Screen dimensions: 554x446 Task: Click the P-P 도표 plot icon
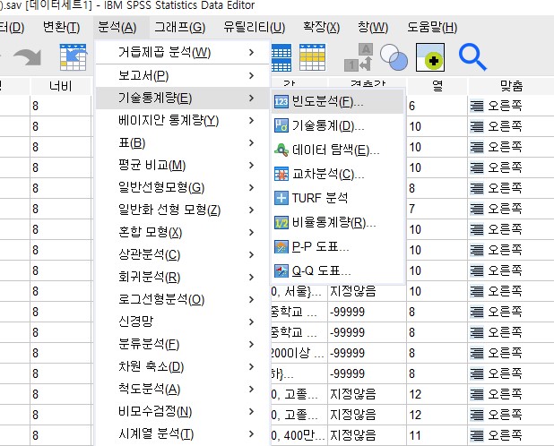[x=281, y=246]
